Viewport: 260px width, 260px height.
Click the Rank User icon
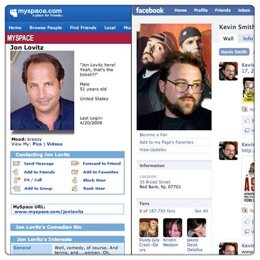pyautogui.click(x=74, y=188)
